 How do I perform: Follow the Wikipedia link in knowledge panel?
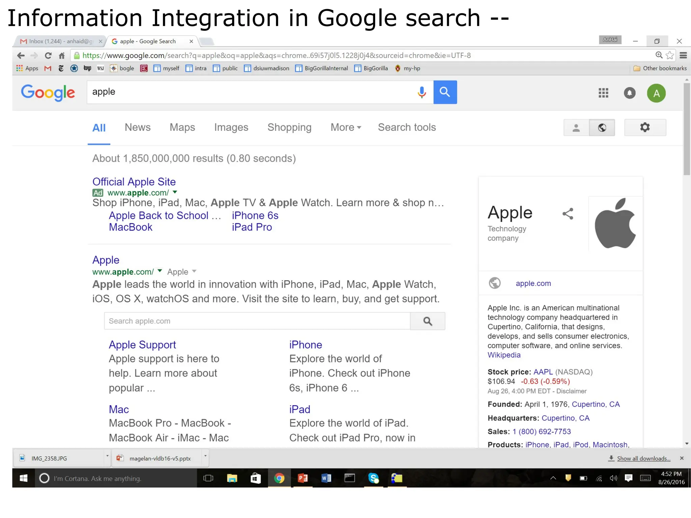(504, 355)
